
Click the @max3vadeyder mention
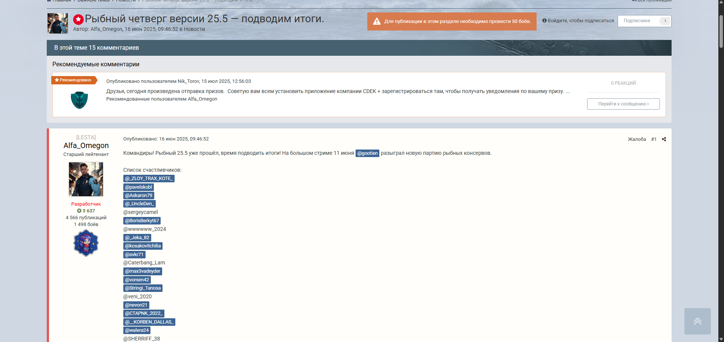143,271
